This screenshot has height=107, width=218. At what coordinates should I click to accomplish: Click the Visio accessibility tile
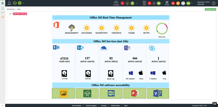tap(158, 93)
